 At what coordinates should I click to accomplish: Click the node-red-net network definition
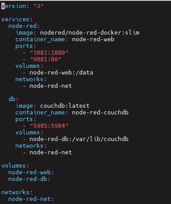point(30,199)
